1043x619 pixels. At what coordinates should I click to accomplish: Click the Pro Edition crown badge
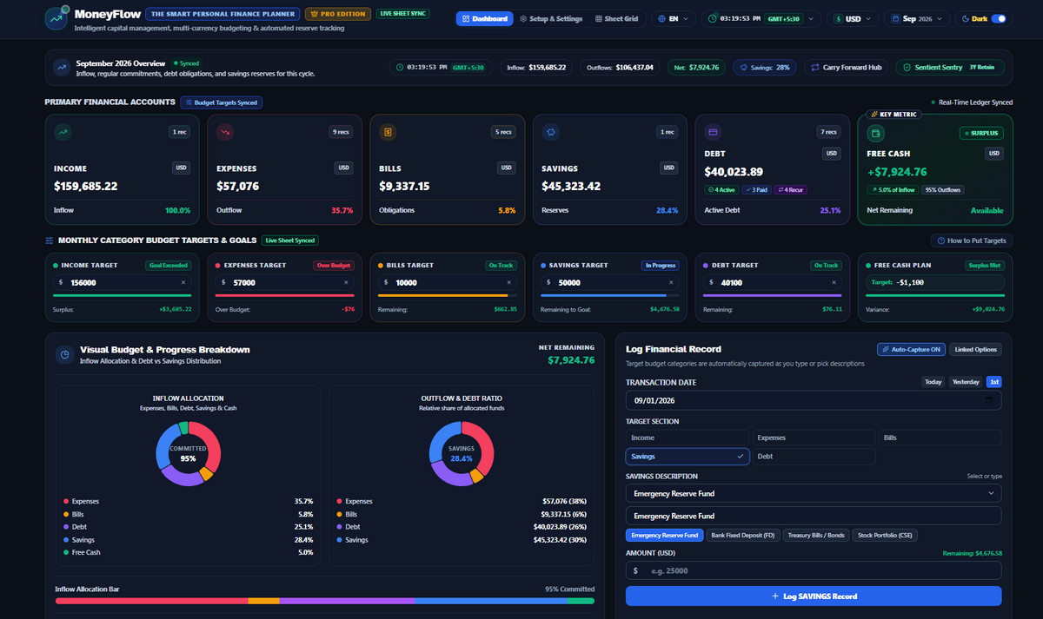[x=338, y=14]
